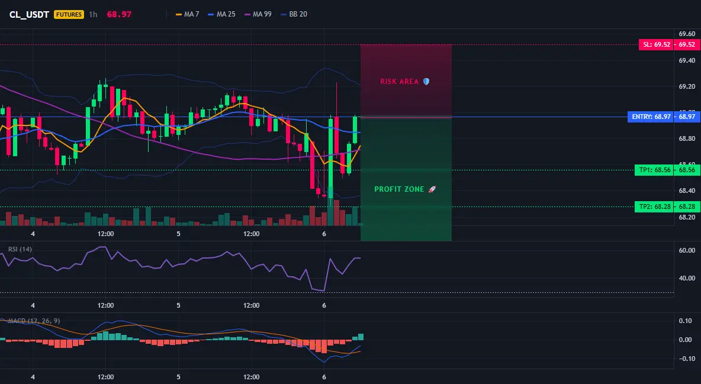701x384 pixels.
Task: Click the 68.80 price axis value
Action: 687,138
